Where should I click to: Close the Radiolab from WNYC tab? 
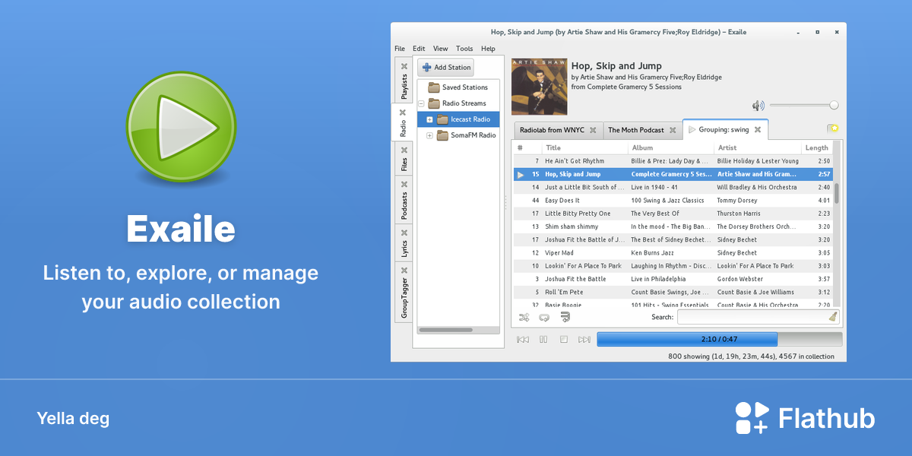[x=593, y=130]
